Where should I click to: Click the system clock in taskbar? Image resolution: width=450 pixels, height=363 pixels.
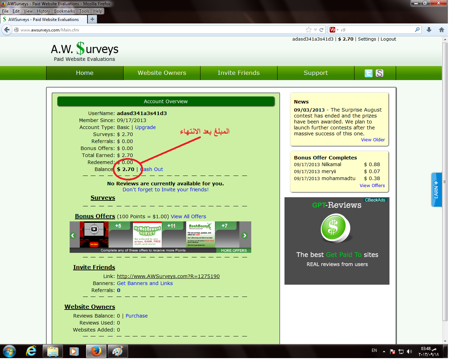(429, 351)
